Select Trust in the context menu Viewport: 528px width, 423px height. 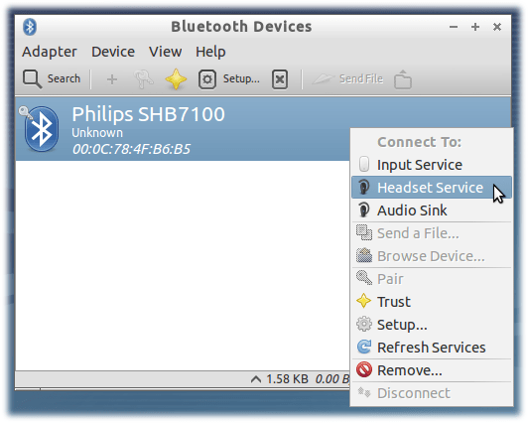click(432, 302)
